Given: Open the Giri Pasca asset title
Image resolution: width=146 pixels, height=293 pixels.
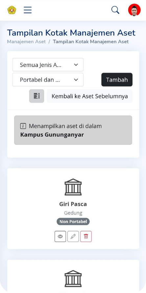Looking at the screenshot, I should 73,204.
